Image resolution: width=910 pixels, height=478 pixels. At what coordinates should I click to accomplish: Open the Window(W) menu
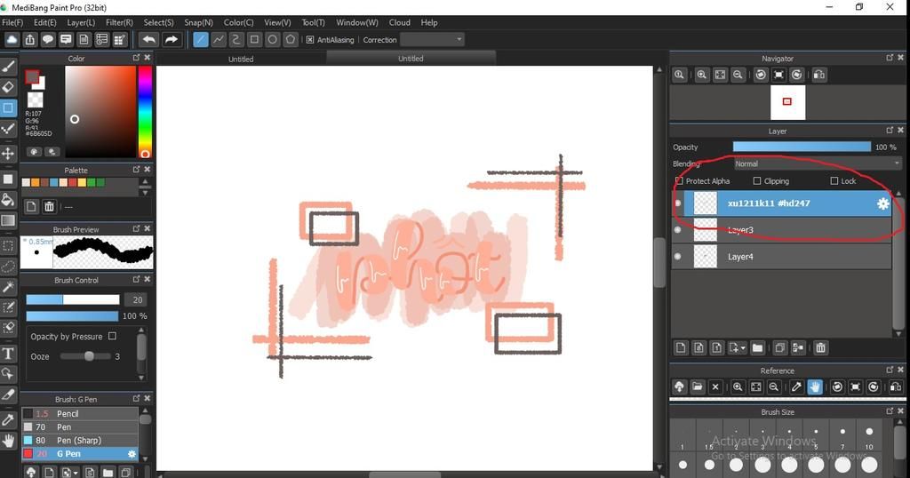coord(357,22)
